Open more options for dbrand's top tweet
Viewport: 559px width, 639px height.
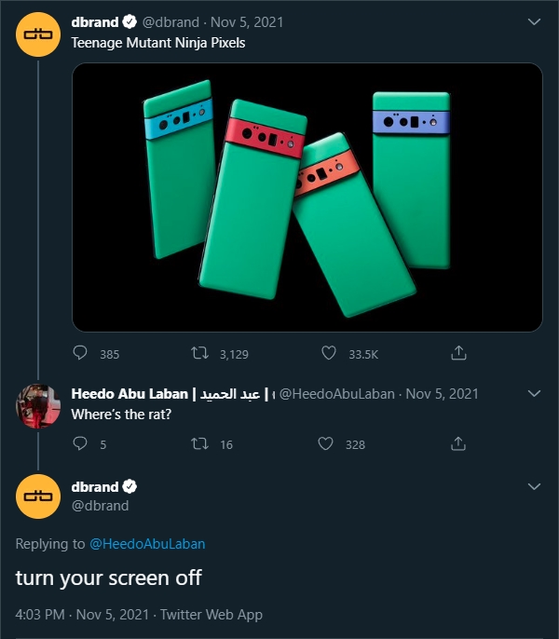534,21
